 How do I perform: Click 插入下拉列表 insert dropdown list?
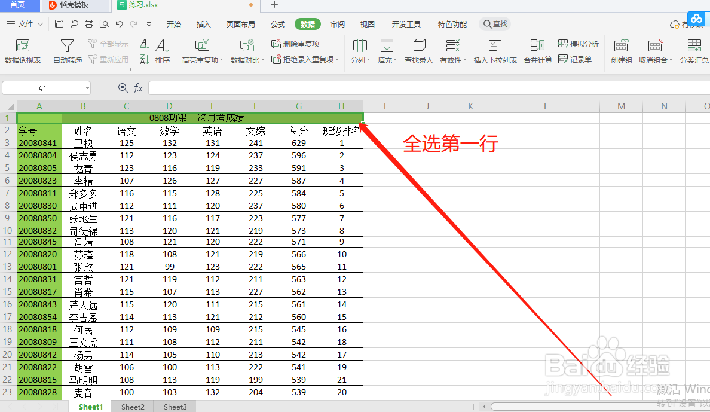point(495,51)
